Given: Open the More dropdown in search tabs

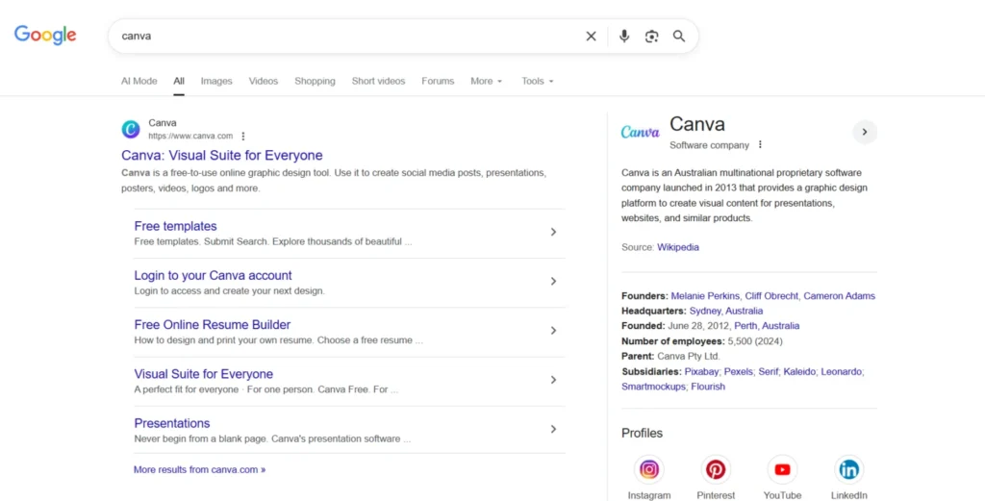Looking at the screenshot, I should [486, 81].
